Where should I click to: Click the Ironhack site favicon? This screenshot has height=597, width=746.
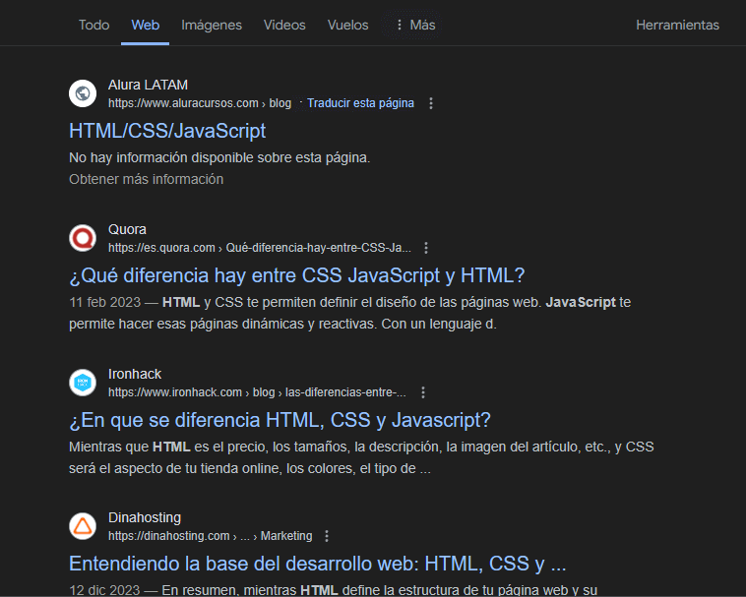[83, 383]
